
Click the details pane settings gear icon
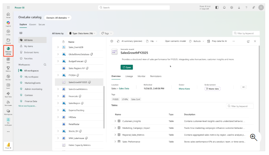click(112, 41)
